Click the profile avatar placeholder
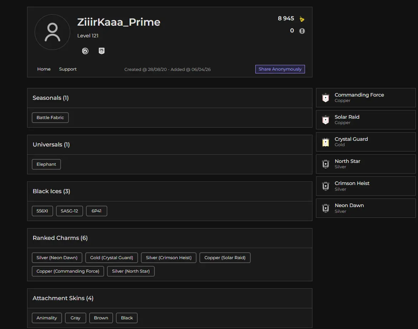418x329 pixels. point(52,32)
